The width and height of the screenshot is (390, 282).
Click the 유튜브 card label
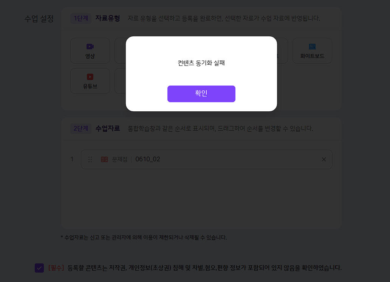[90, 86]
